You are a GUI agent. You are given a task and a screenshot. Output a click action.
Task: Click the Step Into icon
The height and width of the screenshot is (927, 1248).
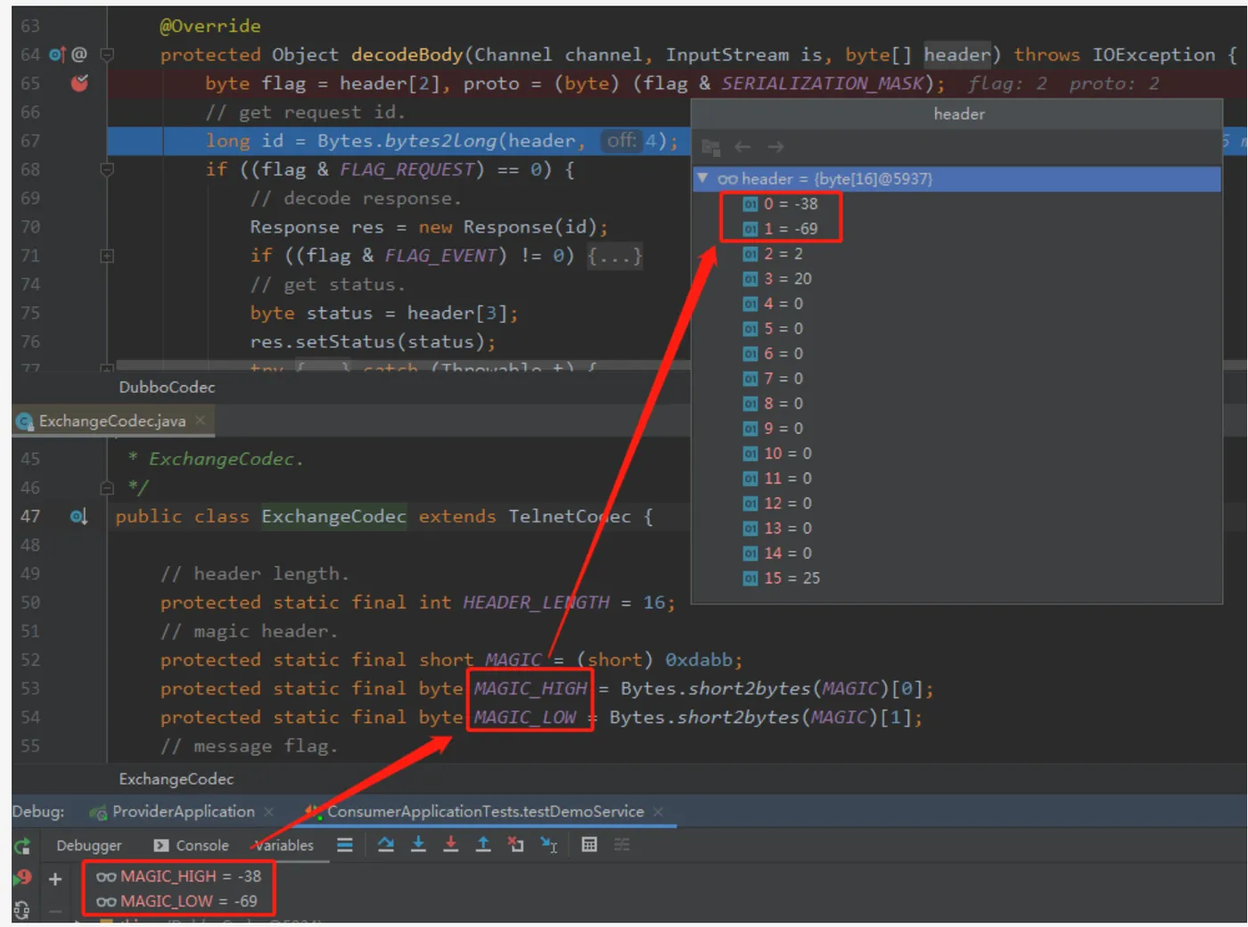point(418,844)
